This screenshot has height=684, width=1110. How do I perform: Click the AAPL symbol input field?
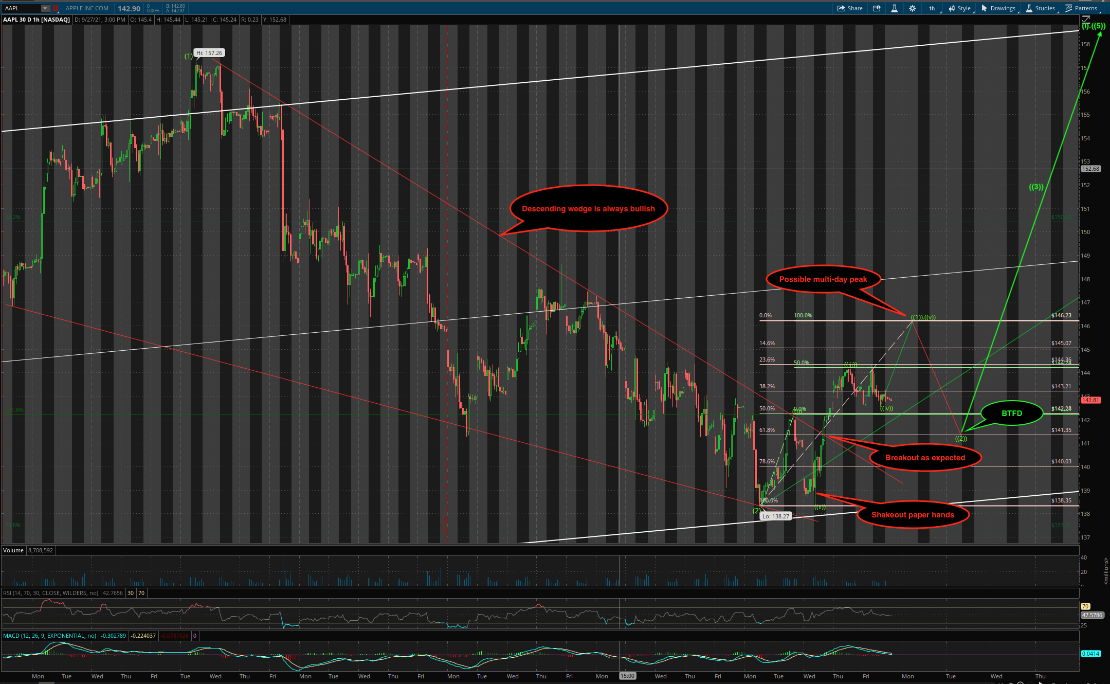click(x=21, y=8)
